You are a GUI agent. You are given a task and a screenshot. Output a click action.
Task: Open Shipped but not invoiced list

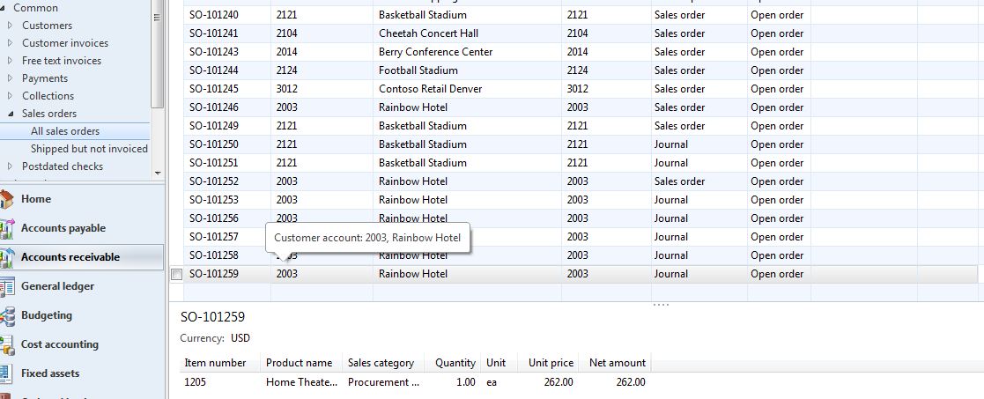point(89,149)
